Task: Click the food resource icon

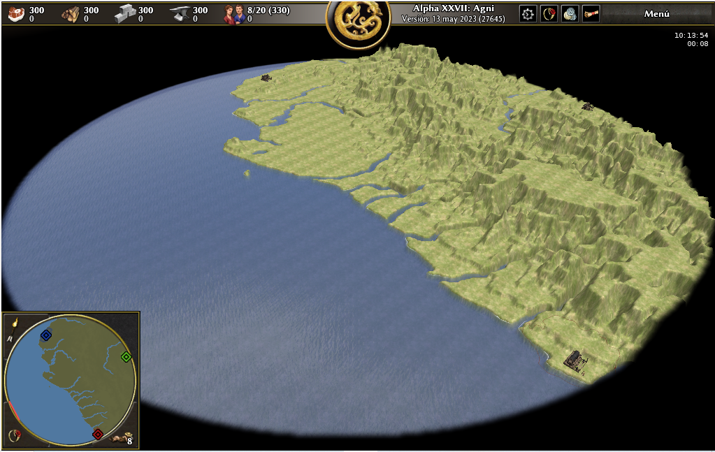Action: pos(16,14)
